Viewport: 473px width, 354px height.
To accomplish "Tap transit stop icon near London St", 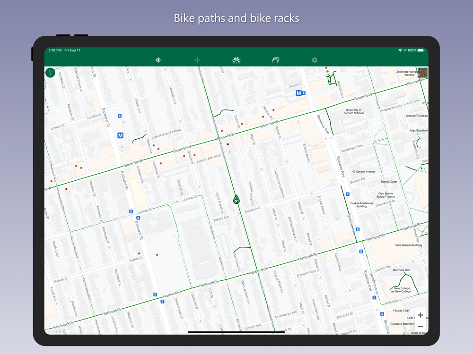I will pyautogui.click(x=120, y=116).
